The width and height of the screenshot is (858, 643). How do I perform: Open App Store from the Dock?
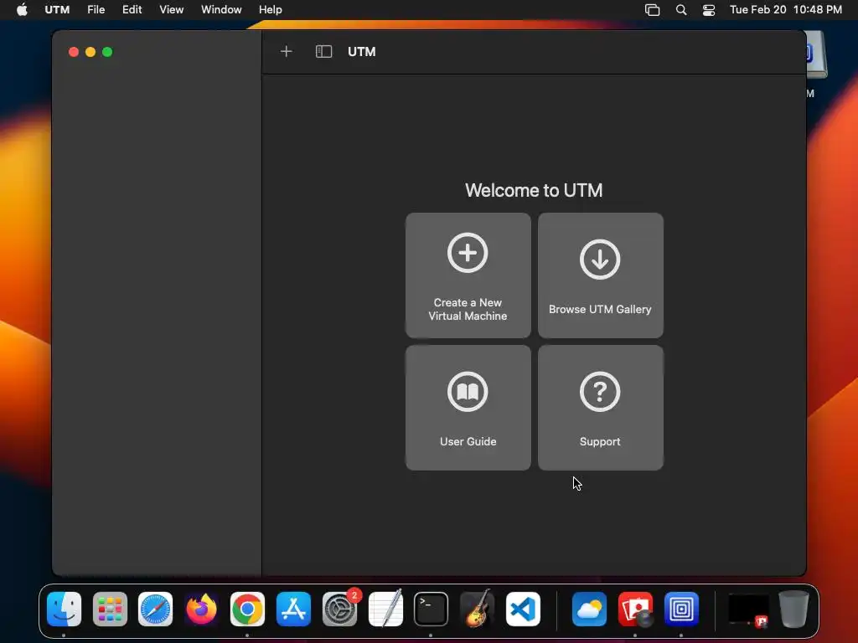tap(293, 610)
